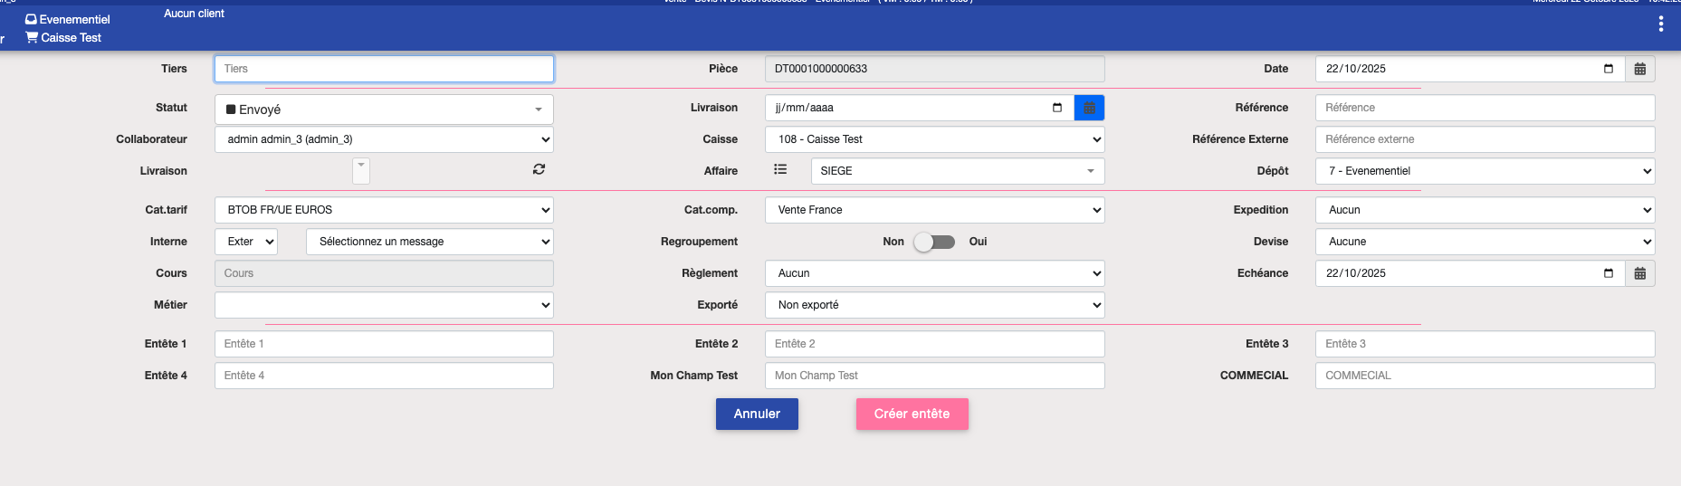The image size is (1681, 486).
Task: Click the Référence Externe input field
Action: tap(1485, 139)
